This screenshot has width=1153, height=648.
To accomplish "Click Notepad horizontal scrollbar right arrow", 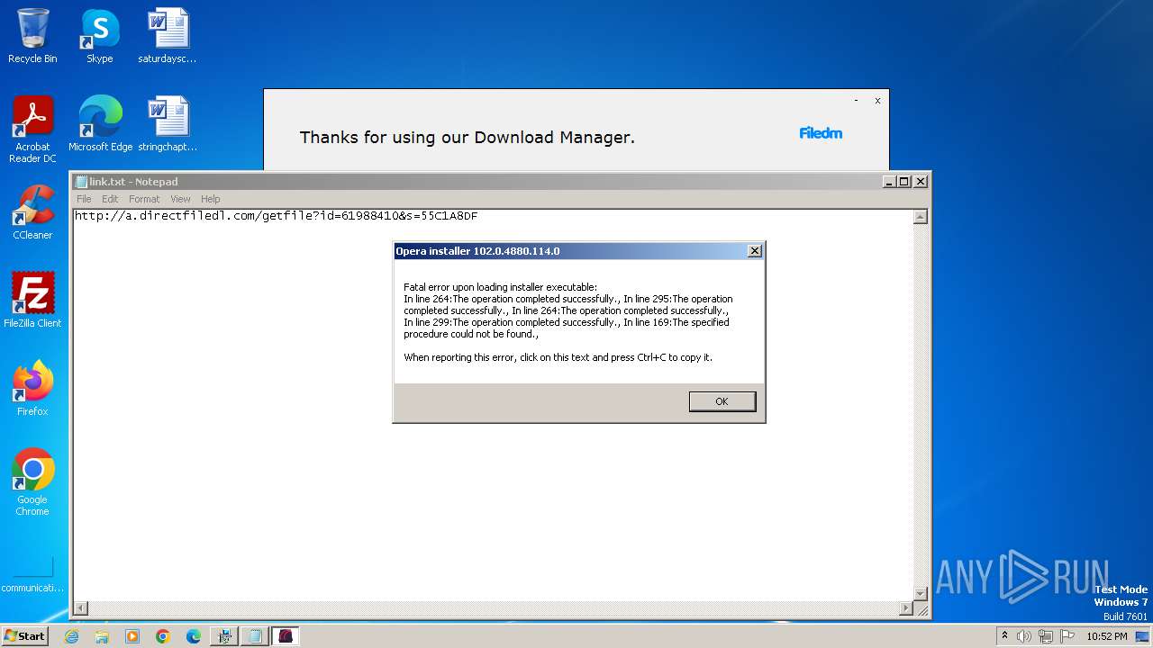I will tap(905, 608).
